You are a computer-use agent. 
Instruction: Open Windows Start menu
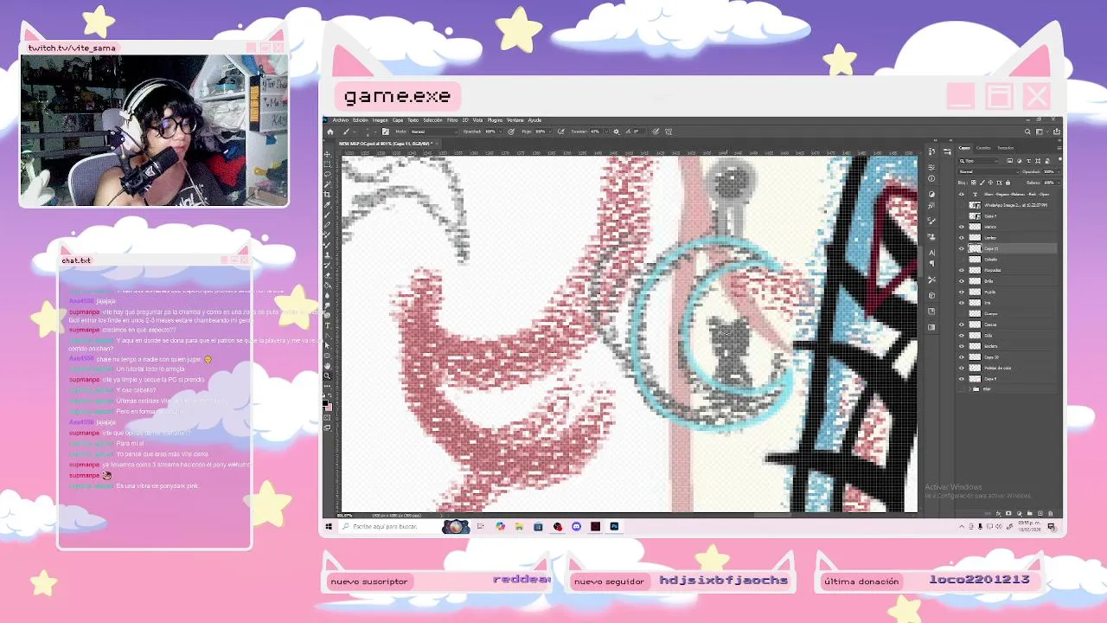(x=329, y=526)
